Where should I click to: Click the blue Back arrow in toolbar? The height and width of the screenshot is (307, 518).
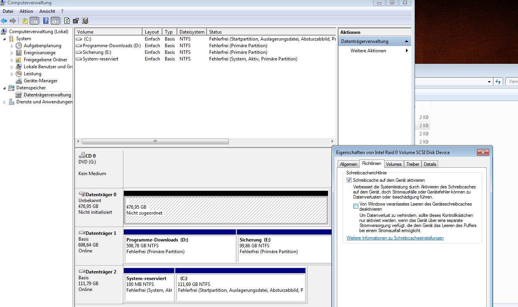(x=4, y=21)
